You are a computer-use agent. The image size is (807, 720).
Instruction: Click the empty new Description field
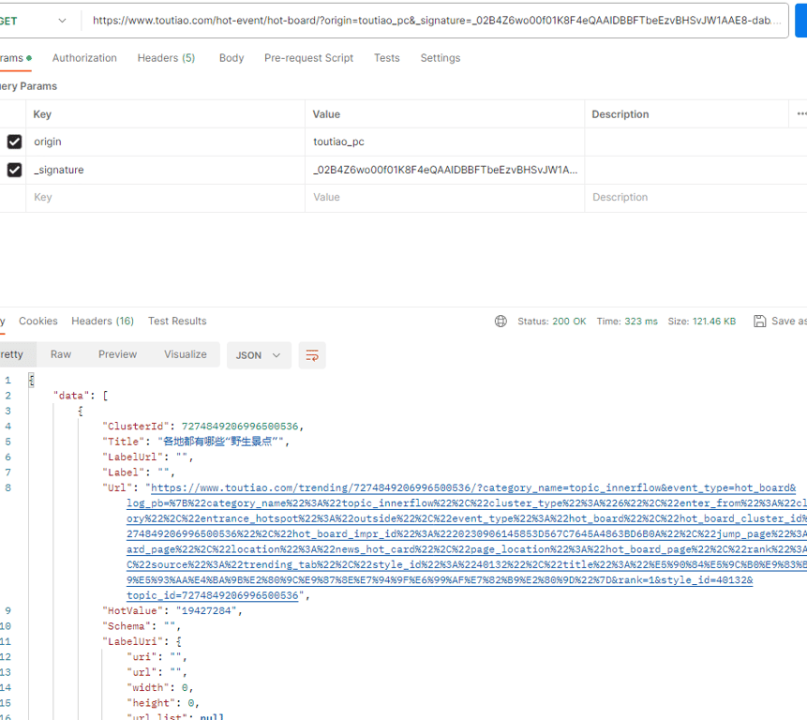(x=695, y=198)
